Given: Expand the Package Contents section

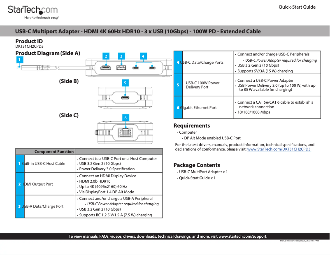Looking at the screenshot, I should tap(197, 165).
